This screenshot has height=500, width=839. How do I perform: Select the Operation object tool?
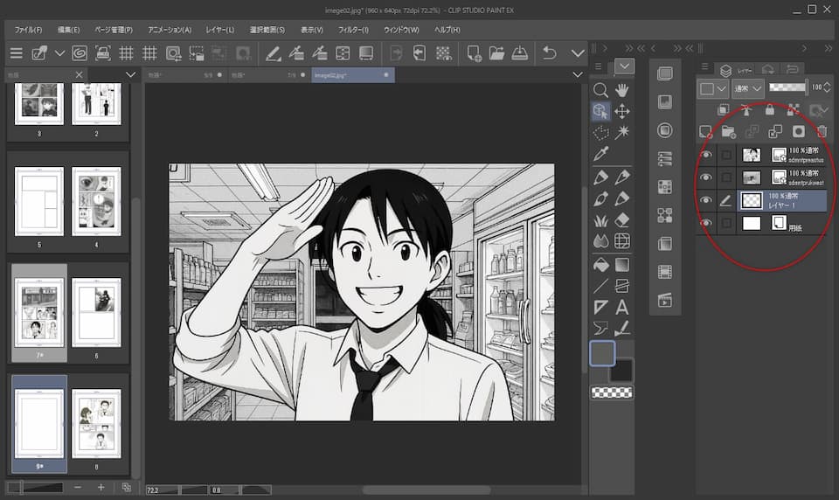pos(600,111)
